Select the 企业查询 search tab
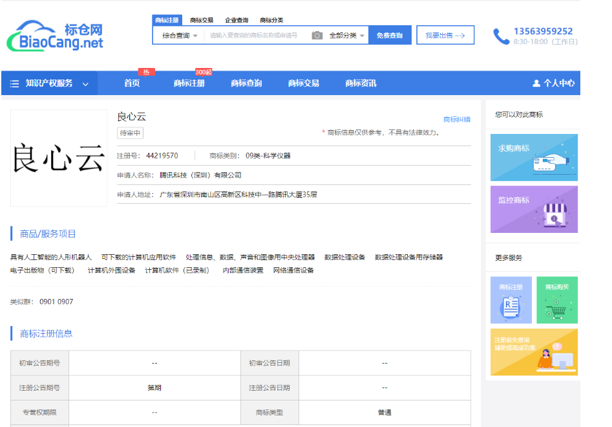This screenshot has width=612, height=427. pos(237,20)
